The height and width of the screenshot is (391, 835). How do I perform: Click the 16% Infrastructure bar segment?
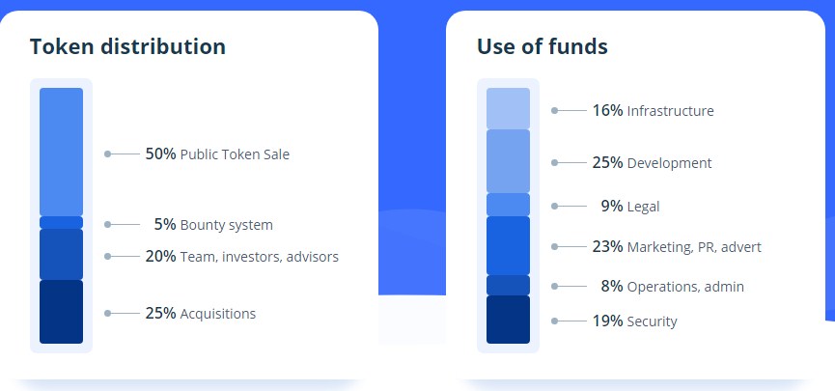tap(508, 109)
